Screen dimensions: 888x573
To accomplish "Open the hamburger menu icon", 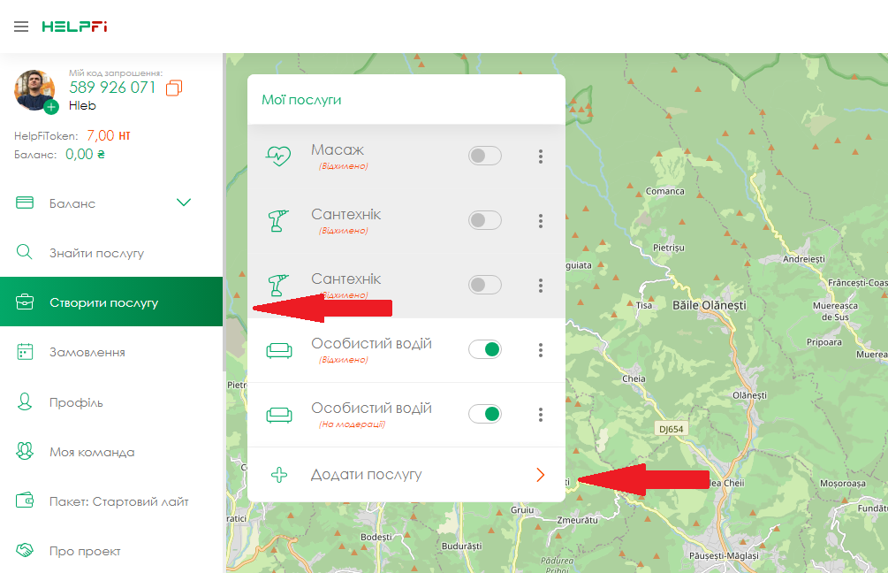I will tap(21, 27).
